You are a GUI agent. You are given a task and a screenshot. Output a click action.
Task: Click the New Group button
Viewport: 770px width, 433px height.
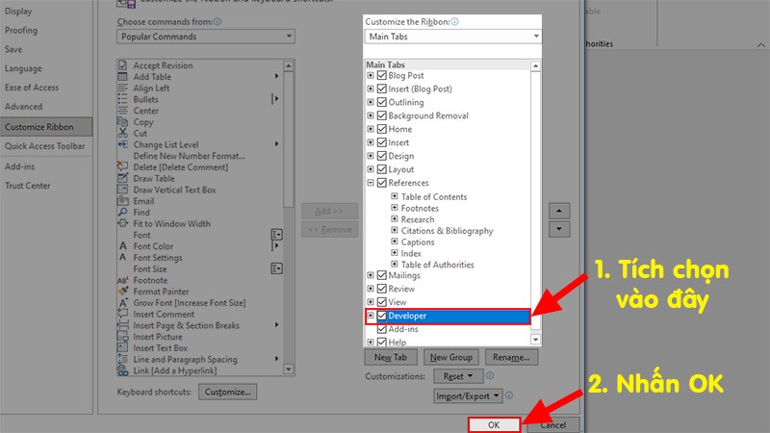point(450,357)
